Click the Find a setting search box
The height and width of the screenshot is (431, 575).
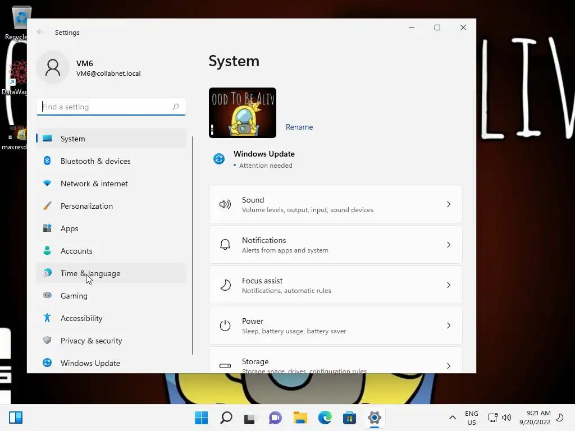pyautogui.click(x=111, y=107)
